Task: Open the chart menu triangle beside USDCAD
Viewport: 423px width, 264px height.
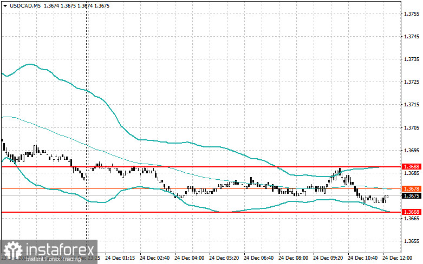Action: 5,6
